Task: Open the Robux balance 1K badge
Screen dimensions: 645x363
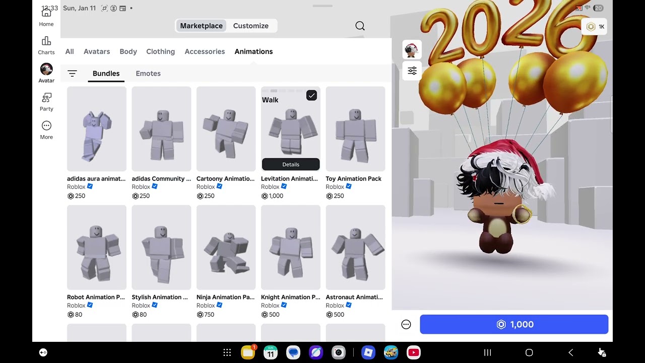Action: [x=595, y=27]
